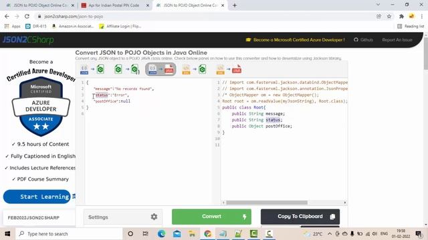Open the Github link in header
Screen dimensions: 428x240
pyautogui.click(x=363, y=40)
